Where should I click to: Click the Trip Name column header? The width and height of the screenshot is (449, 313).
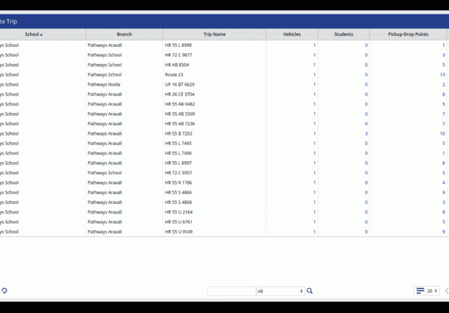[214, 34]
